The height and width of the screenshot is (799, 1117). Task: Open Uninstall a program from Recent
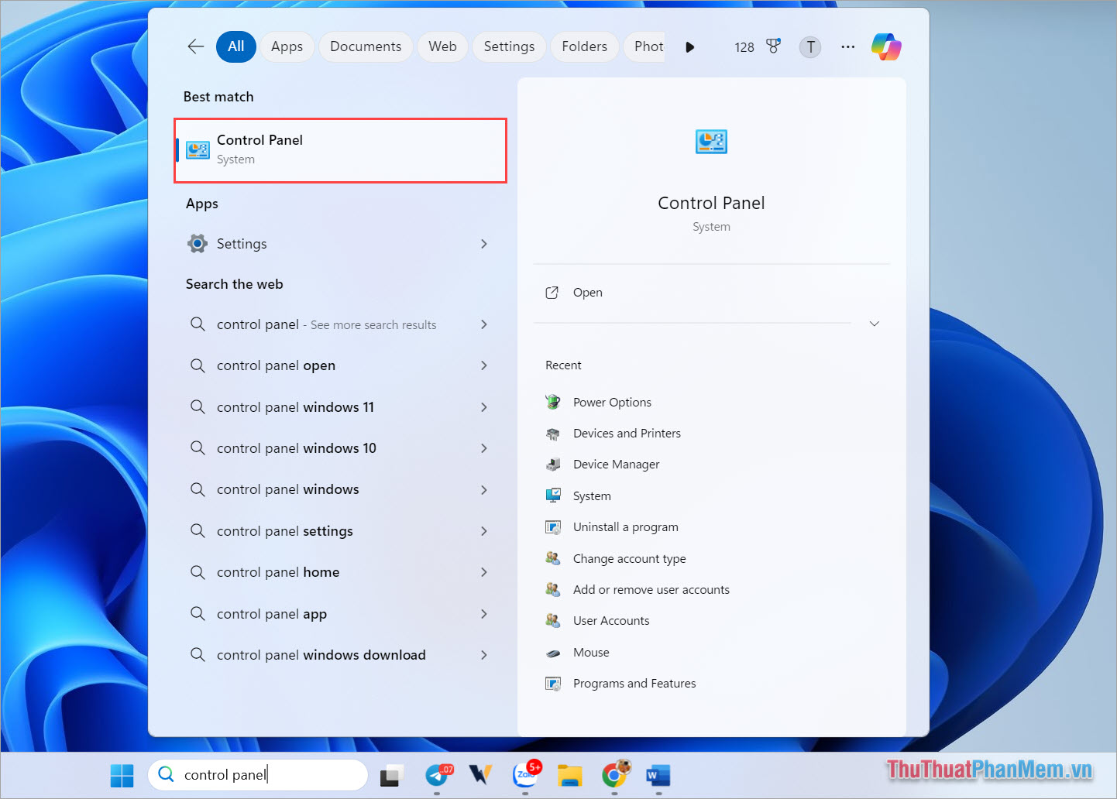click(x=625, y=526)
